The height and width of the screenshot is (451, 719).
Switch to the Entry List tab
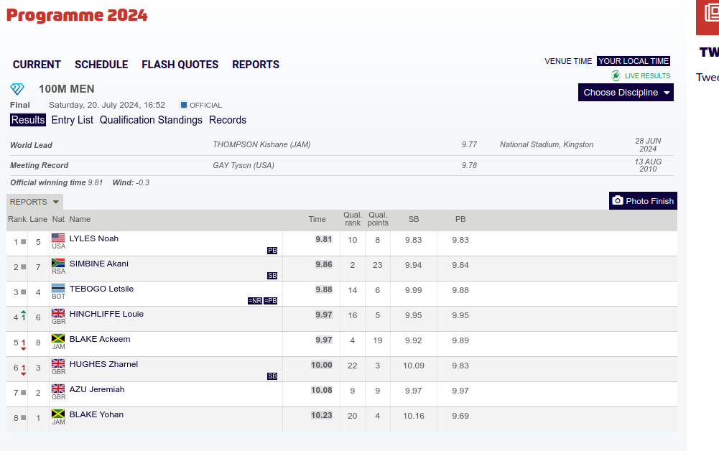[72, 120]
